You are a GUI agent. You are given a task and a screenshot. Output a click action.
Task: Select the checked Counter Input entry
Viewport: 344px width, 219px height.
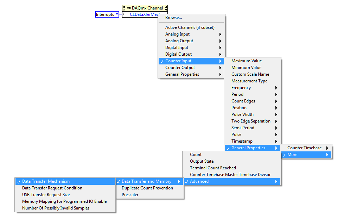point(191,61)
